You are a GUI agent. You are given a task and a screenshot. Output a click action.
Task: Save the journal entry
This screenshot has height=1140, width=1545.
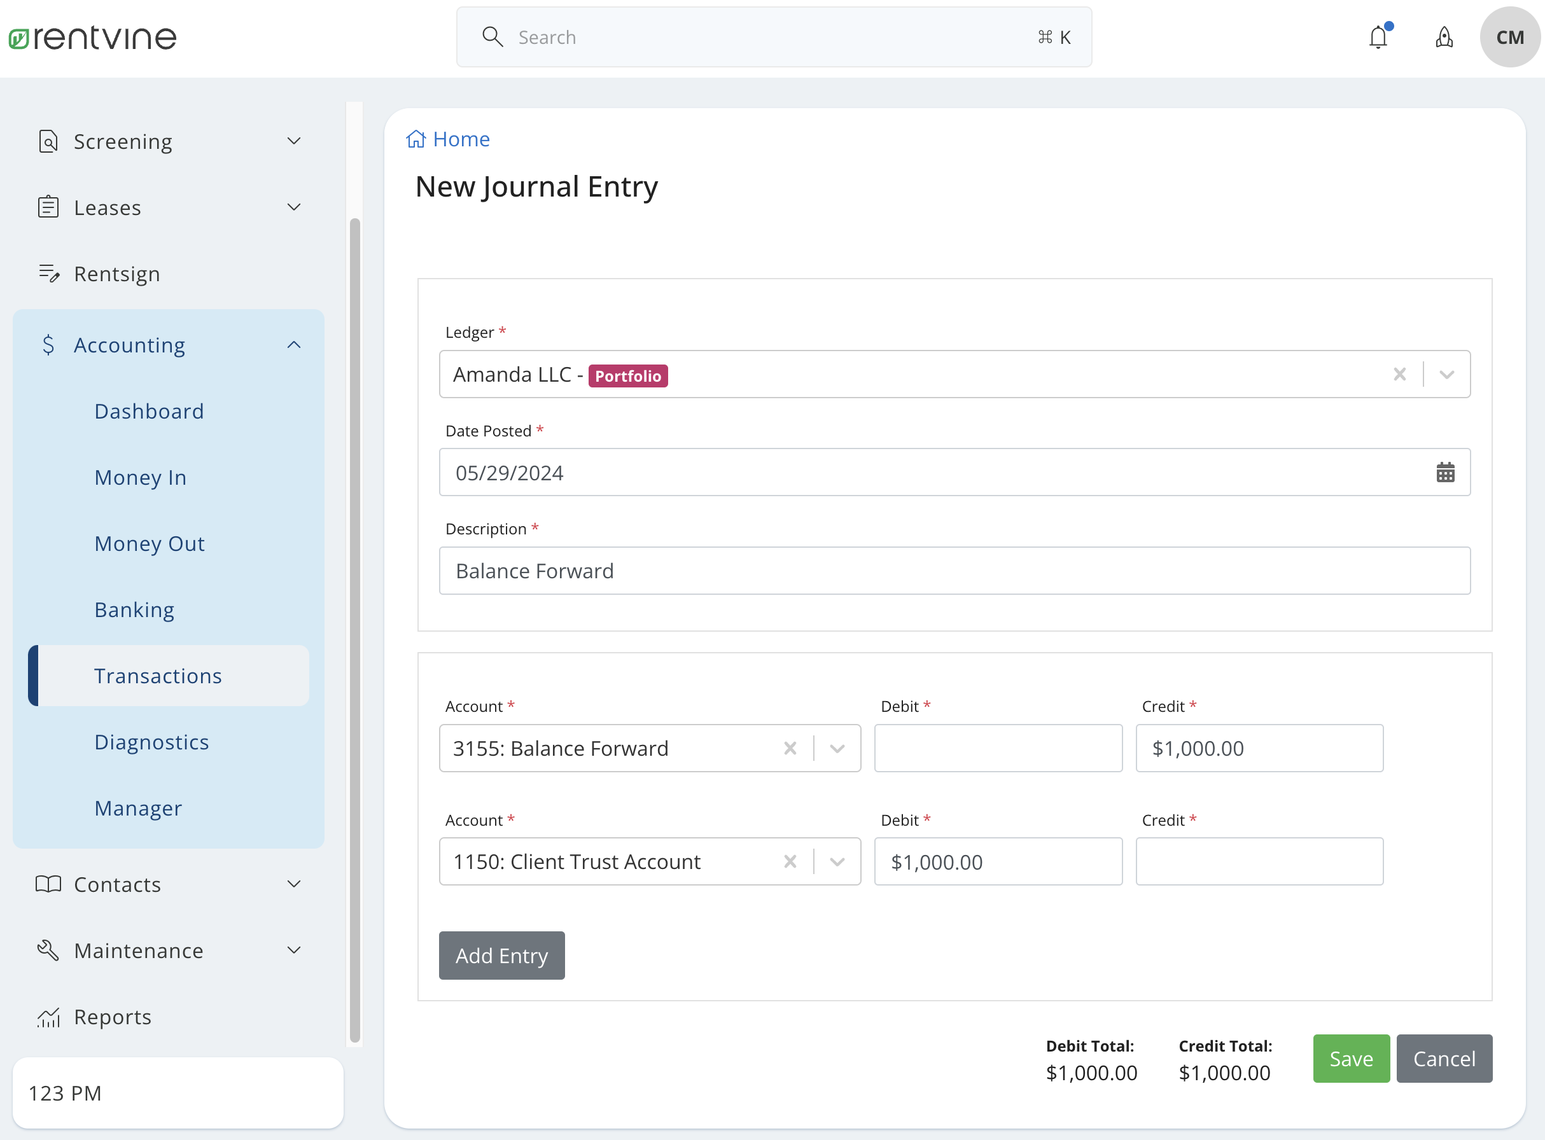click(x=1350, y=1059)
